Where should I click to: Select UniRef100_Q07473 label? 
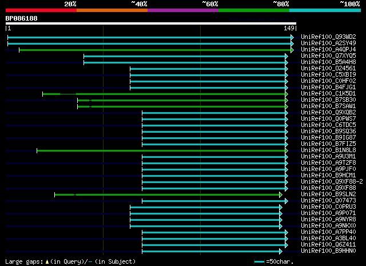328,201
